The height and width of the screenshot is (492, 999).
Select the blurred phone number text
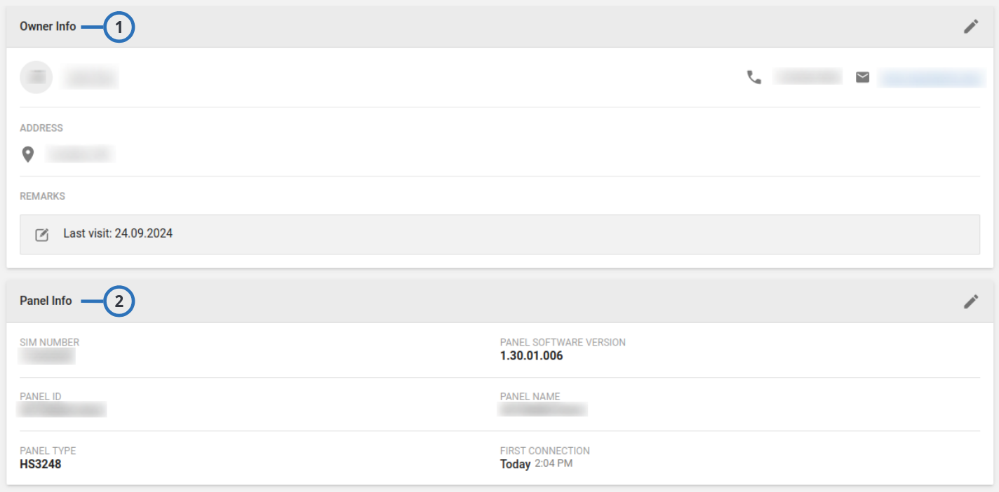[805, 76]
